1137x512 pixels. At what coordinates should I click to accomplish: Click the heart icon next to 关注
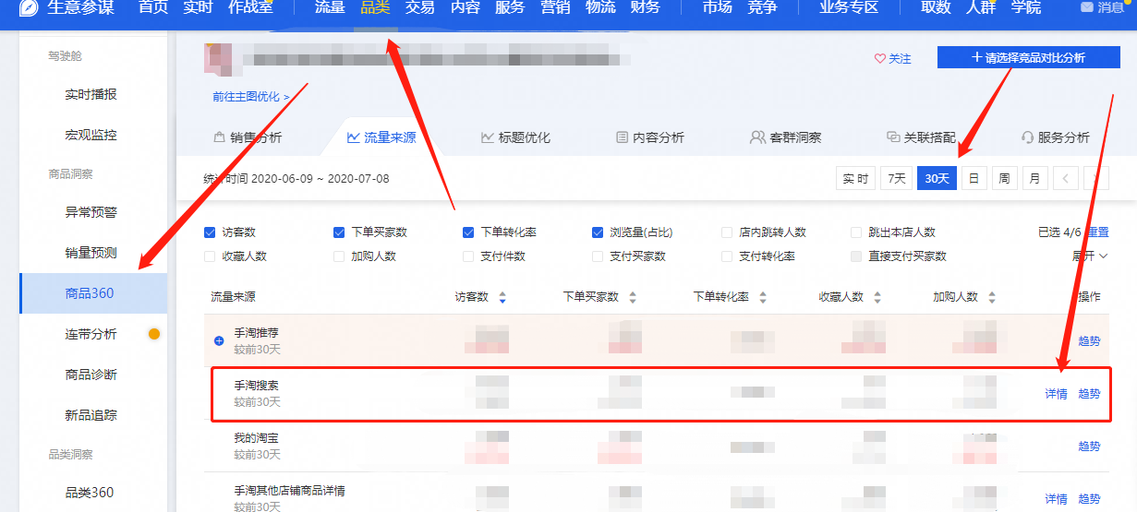pos(879,58)
